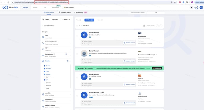204x110 pixels.
Task: Go to next results page arrow
Action: pyautogui.click(x=161, y=26)
